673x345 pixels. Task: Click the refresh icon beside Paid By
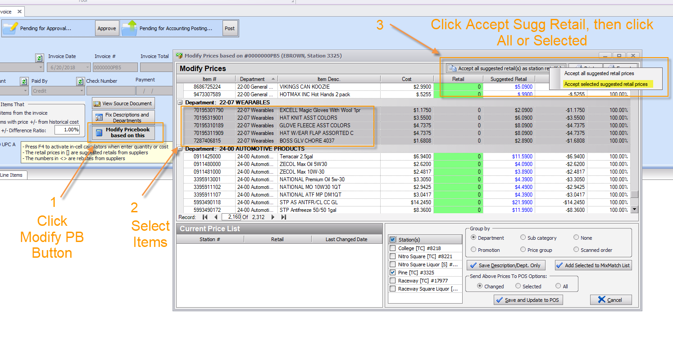(x=24, y=81)
